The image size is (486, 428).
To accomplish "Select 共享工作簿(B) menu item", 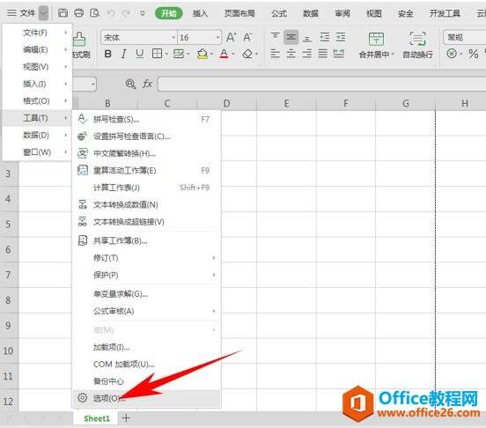I will [146, 240].
